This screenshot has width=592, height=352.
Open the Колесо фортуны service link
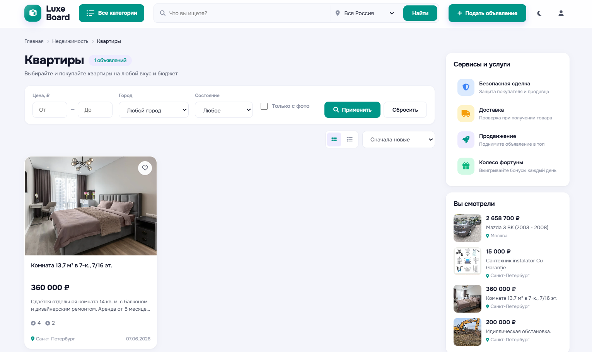(508, 166)
